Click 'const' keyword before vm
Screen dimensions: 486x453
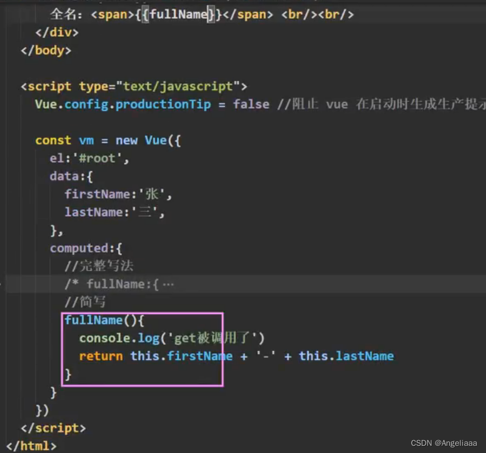pos(53,140)
